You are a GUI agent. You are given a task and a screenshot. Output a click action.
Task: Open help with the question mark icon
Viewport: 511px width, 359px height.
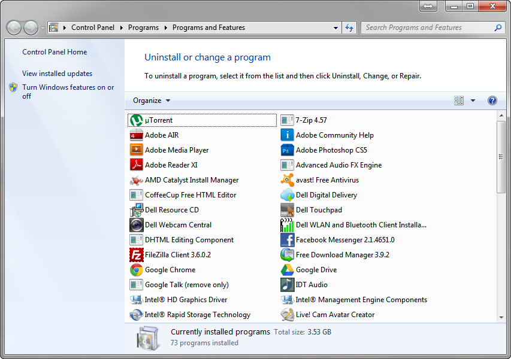pyautogui.click(x=492, y=101)
